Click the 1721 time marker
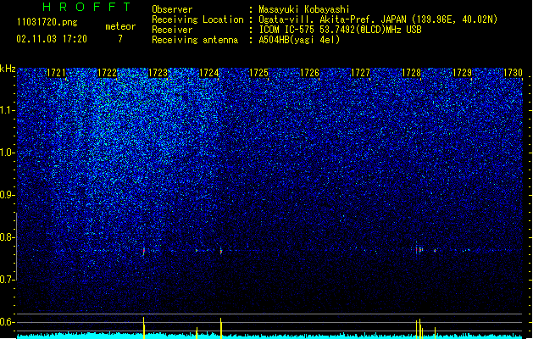533x339 pixels. pyautogui.click(x=56, y=73)
